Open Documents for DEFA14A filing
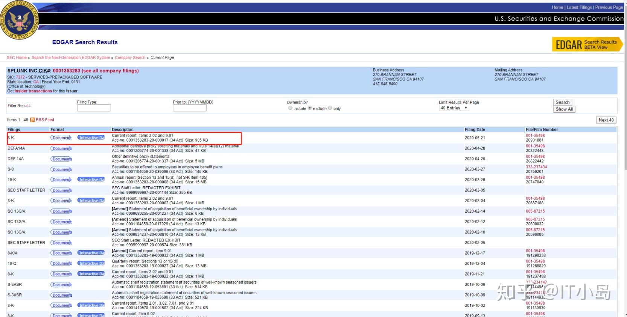Screen dimensions: 627x317 (x=62, y=148)
